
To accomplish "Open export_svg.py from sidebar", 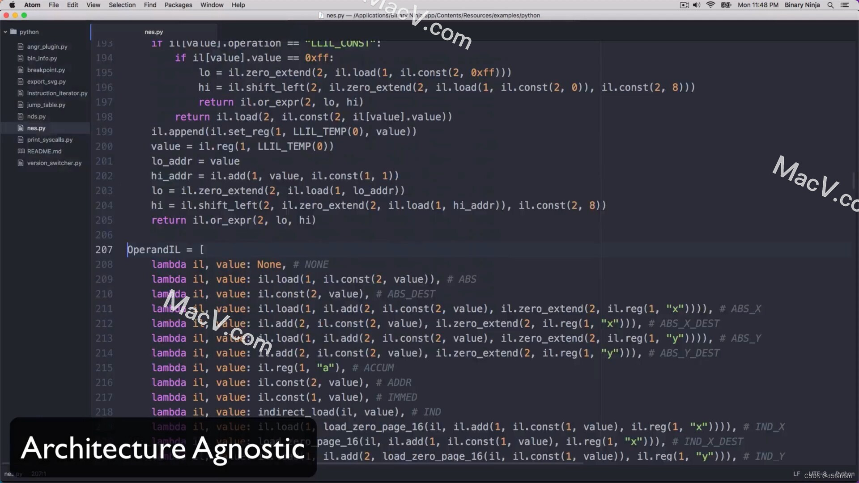I will tap(46, 81).
